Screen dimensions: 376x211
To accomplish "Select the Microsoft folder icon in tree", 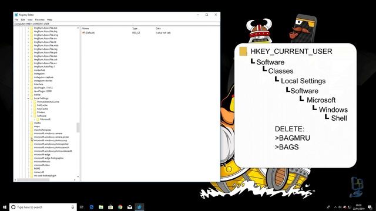I will (x=38, y=119).
